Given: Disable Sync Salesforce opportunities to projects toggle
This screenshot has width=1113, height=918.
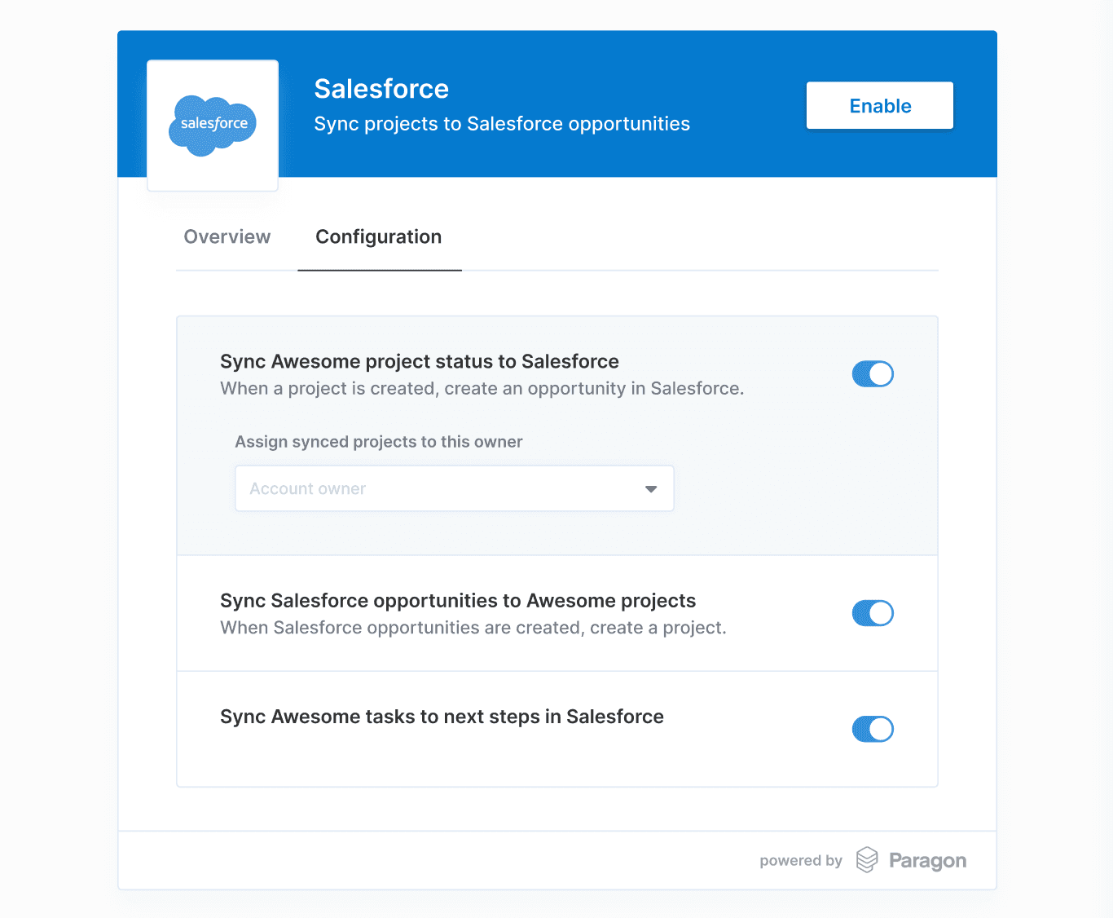Looking at the screenshot, I should pos(873,613).
